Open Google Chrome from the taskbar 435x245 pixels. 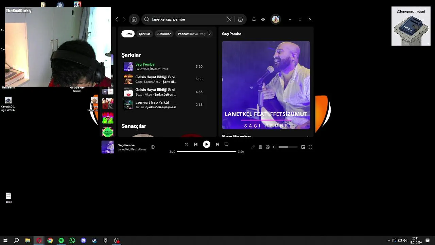point(50,241)
